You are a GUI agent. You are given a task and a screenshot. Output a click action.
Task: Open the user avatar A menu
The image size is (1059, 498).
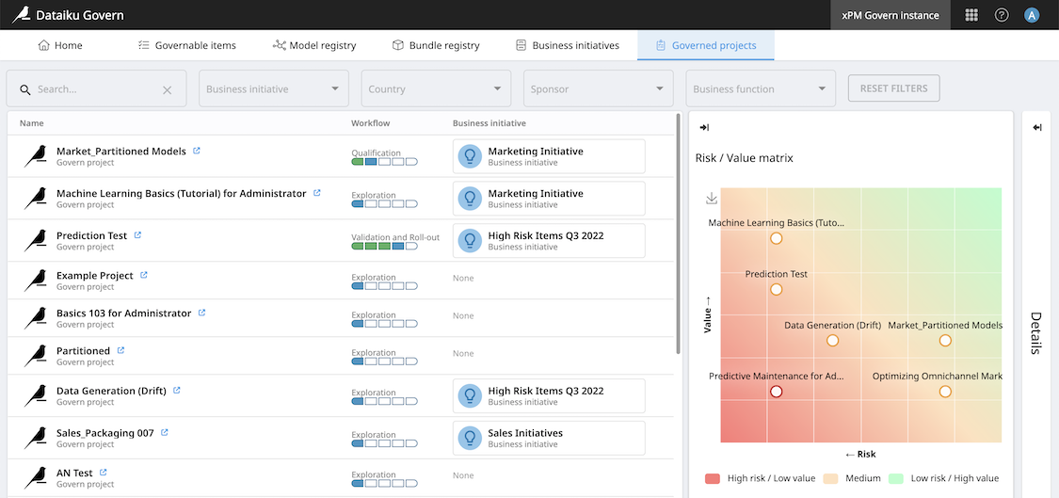click(x=1032, y=15)
